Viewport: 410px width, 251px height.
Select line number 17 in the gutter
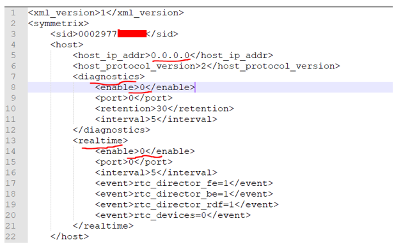pyautogui.click(x=10, y=183)
